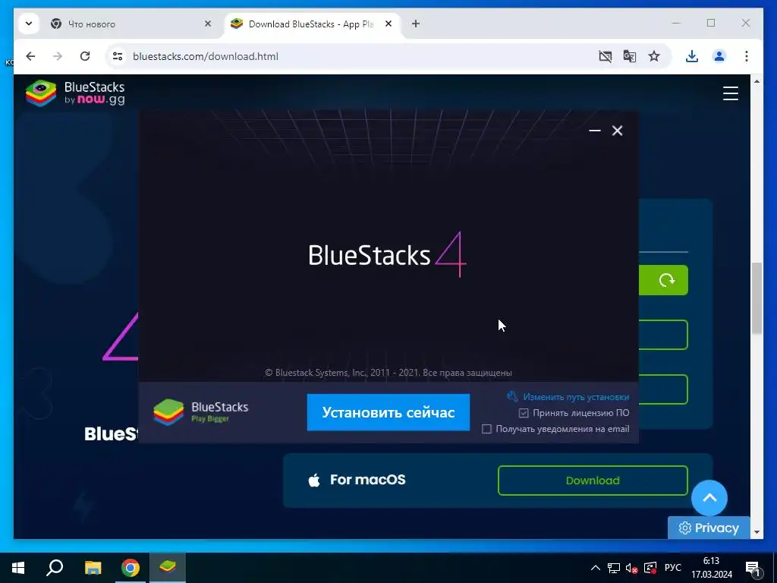The height and width of the screenshot is (583, 777).
Task: Open network status tray icon
Action: click(x=613, y=568)
